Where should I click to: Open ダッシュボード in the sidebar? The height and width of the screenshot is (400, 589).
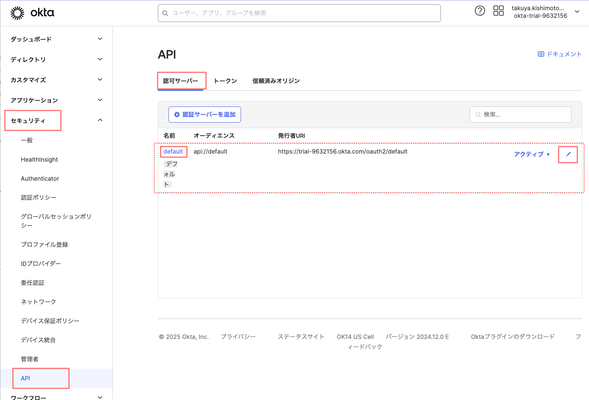[x=31, y=39]
